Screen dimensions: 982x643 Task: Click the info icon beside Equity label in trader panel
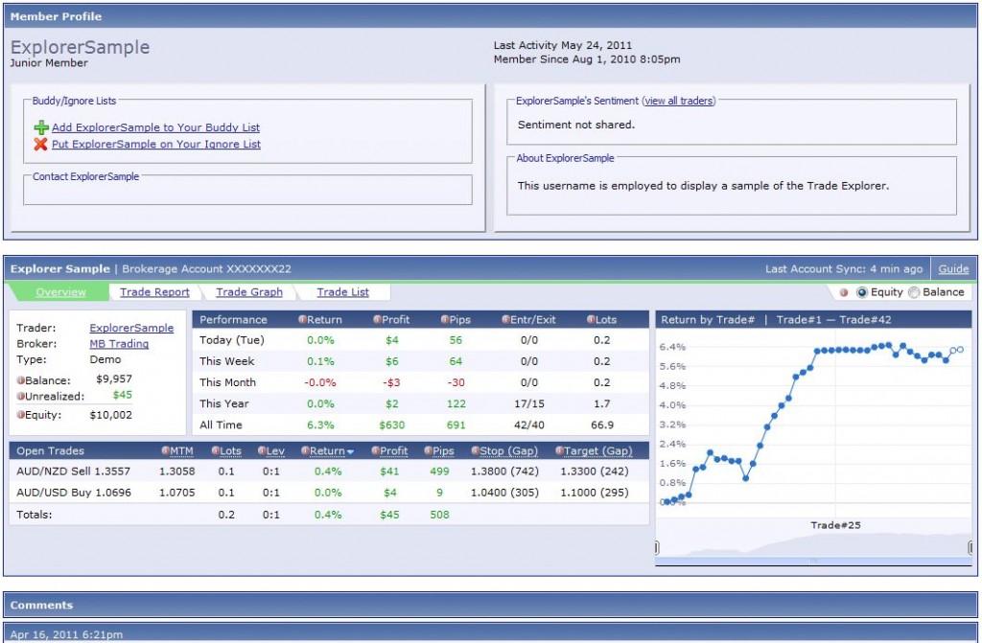(20, 416)
